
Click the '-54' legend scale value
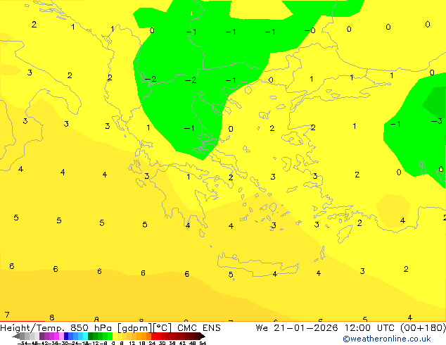point(23,343)
